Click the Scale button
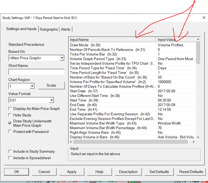208x183 pixels. 52,85
